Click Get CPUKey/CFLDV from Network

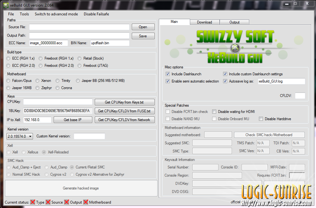tap(125, 120)
